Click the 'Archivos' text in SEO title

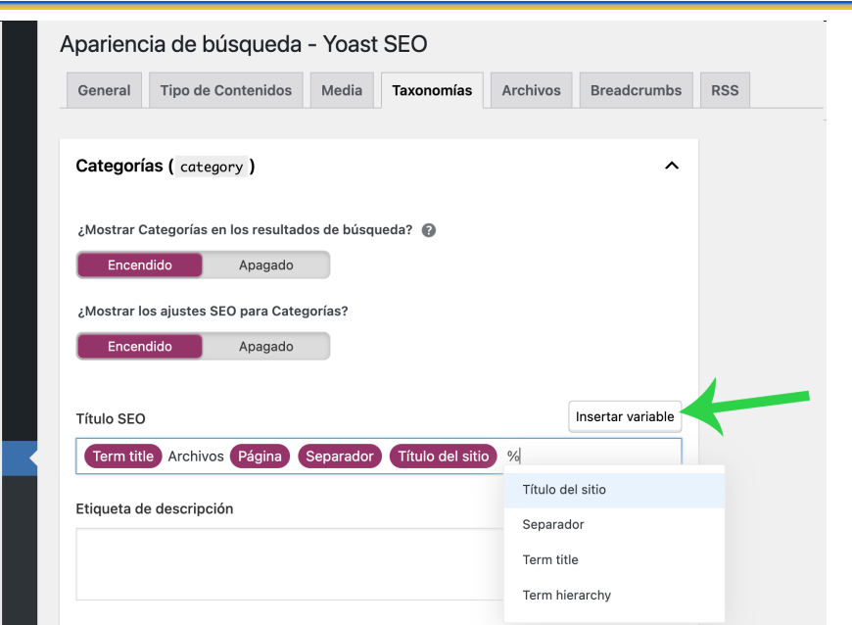[196, 457]
